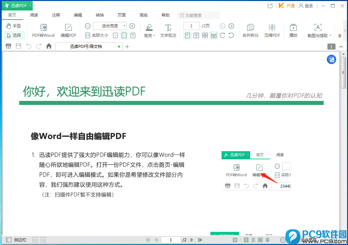
Task: Click the undo arrow
Action: [29, 46]
